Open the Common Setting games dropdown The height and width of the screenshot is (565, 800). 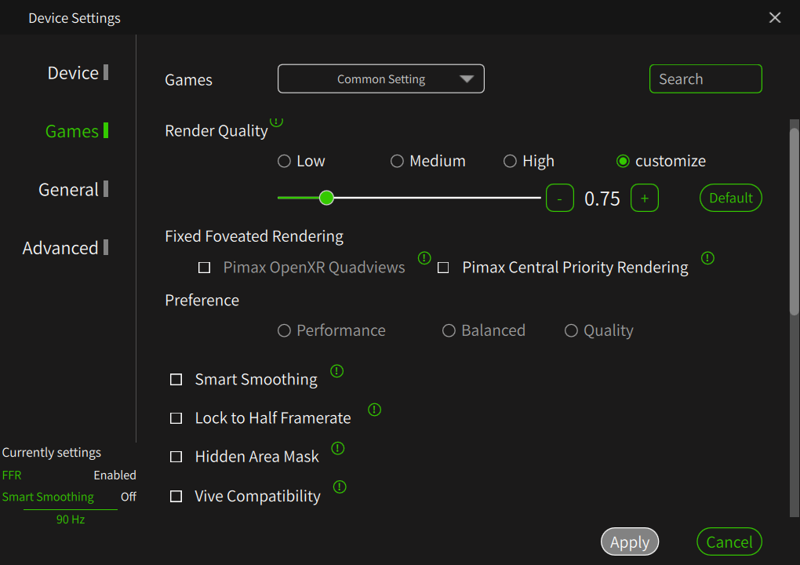click(381, 79)
